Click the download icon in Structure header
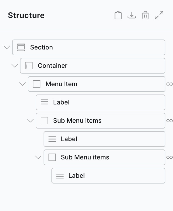173x211 pixels. (132, 15)
